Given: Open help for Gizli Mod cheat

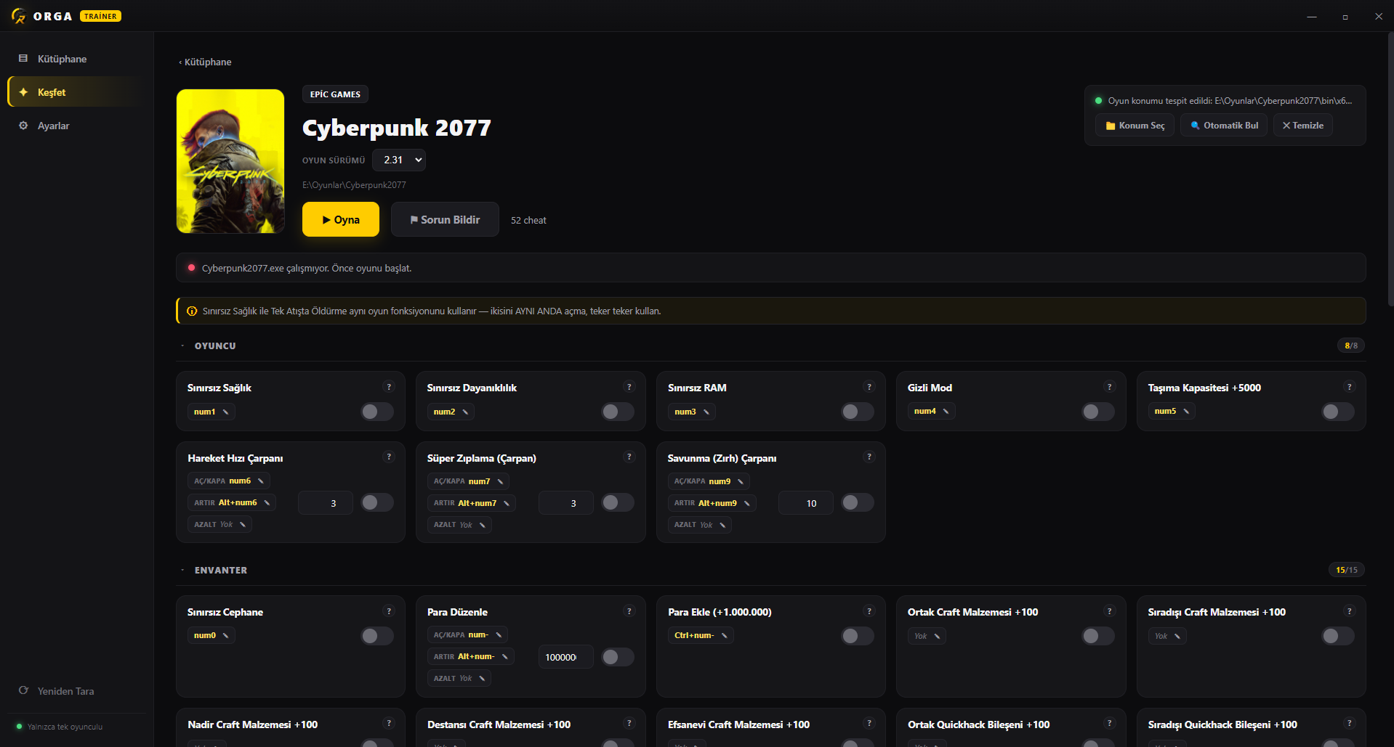Looking at the screenshot, I should 1109,387.
